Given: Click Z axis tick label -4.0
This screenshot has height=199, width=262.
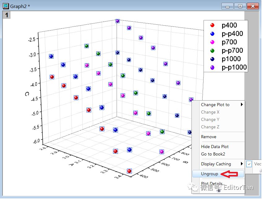Looking at the screenshot, I should tap(34, 84).
